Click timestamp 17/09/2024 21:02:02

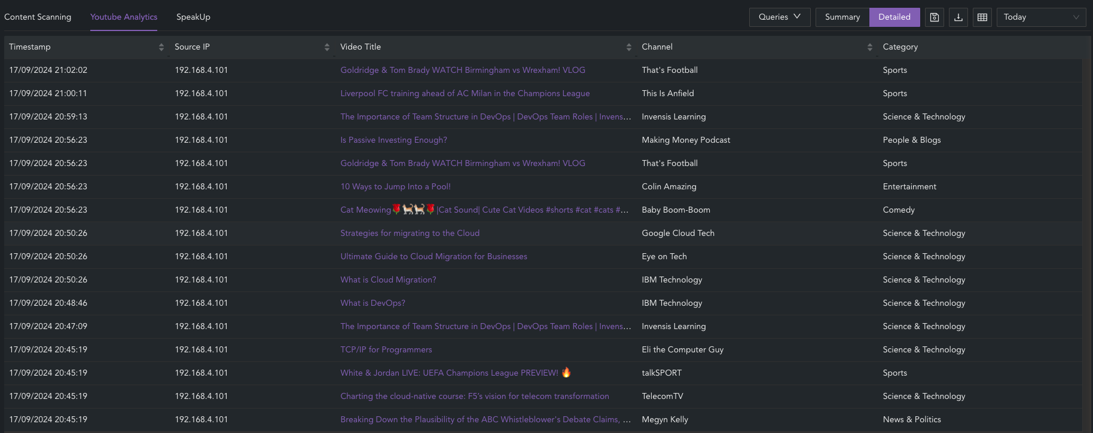click(x=48, y=70)
